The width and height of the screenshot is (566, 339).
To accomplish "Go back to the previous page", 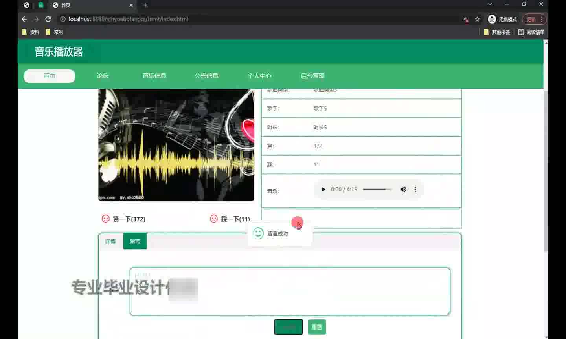I will [24, 19].
